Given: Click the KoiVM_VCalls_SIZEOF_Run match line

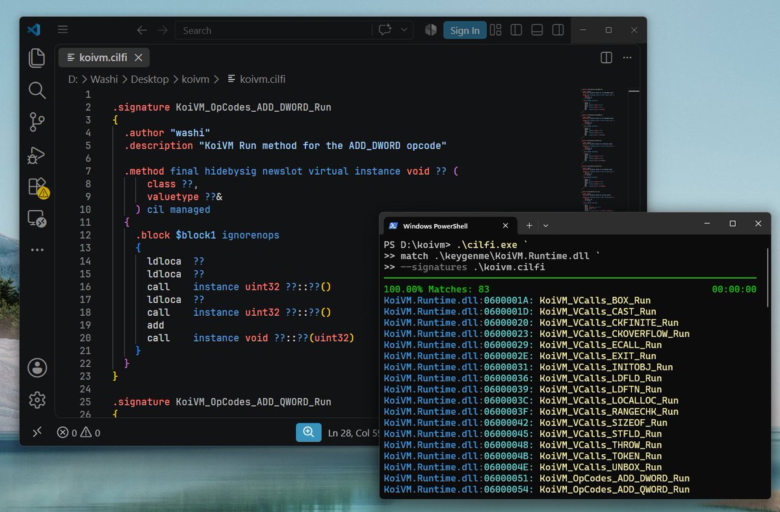Looking at the screenshot, I should [x=526, y=423].
